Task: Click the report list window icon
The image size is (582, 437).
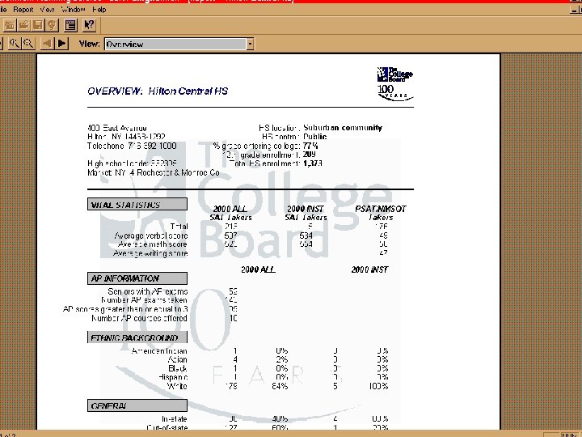Action: [x=70, y=25]
